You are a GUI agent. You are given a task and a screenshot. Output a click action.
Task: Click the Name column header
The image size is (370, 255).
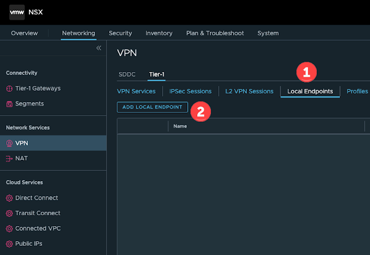(180, 126)
